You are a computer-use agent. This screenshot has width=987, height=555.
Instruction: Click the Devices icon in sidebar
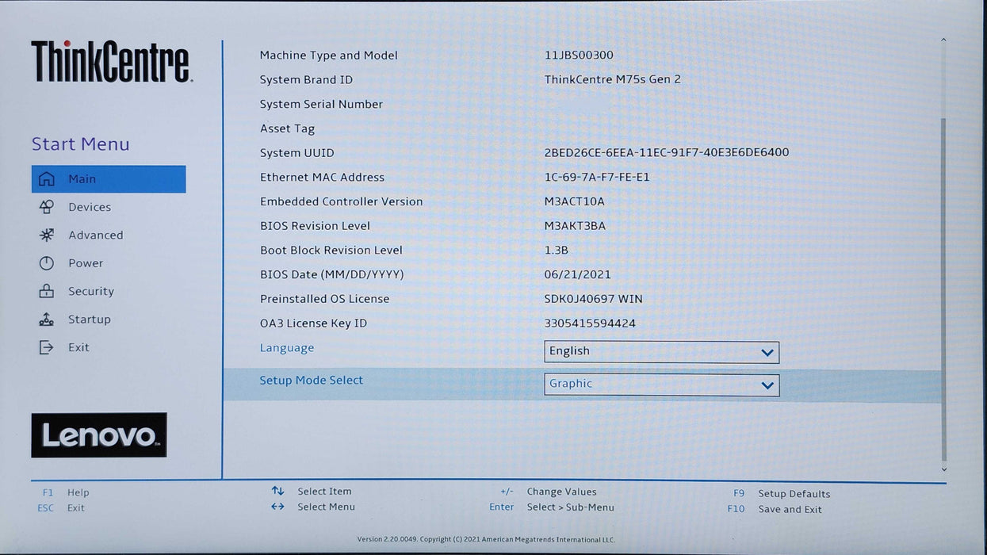[x=47, y=207]
